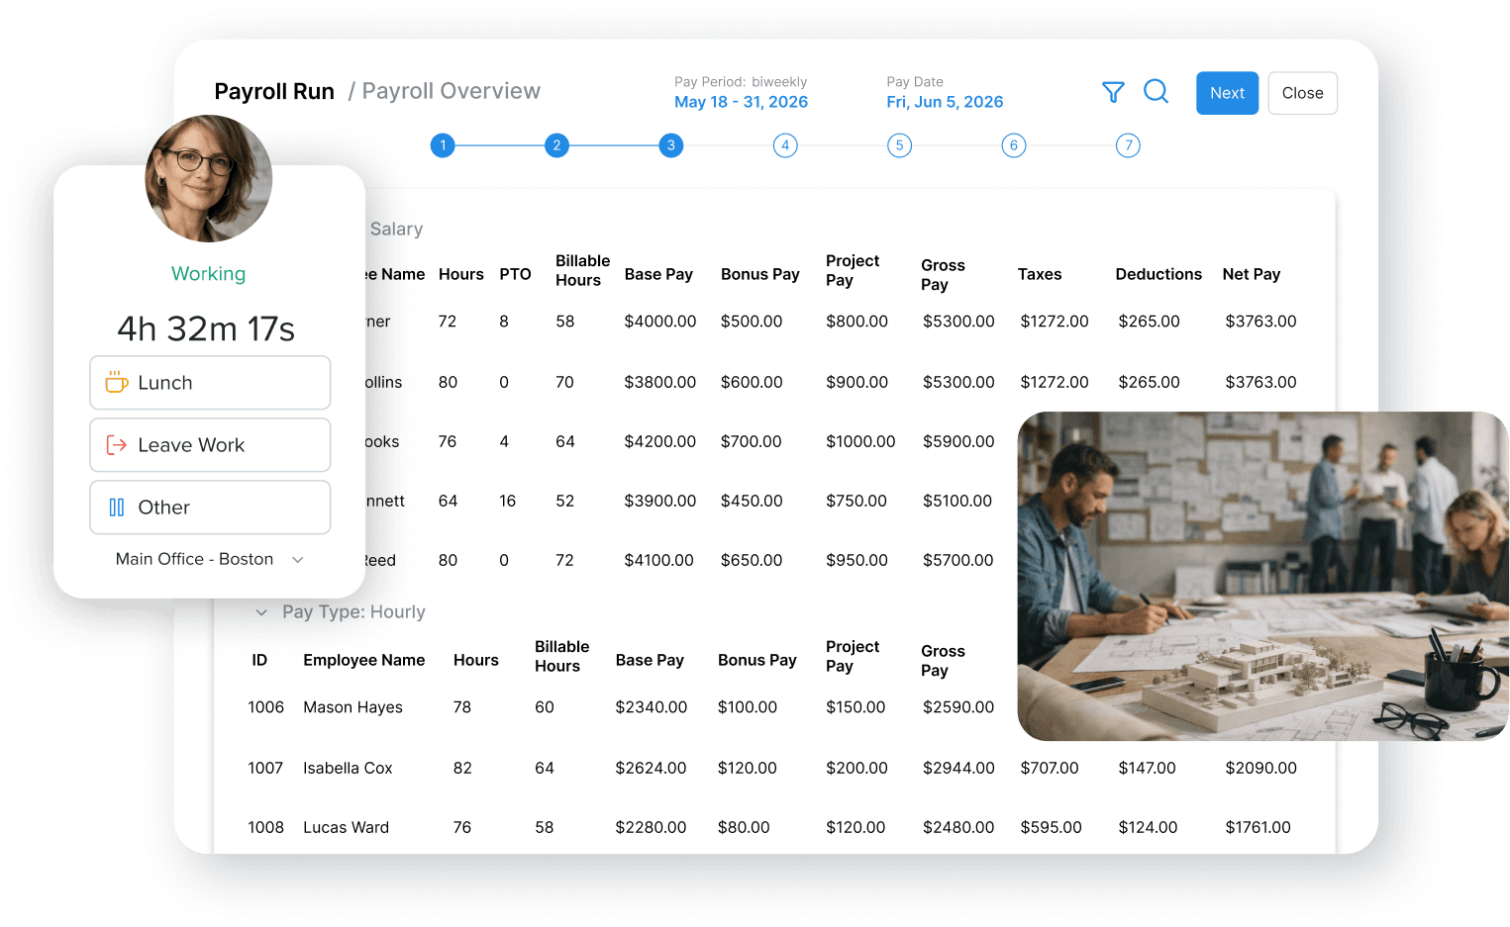Click the Working status label
This screenshot has width=1510, height=927.
208,275
